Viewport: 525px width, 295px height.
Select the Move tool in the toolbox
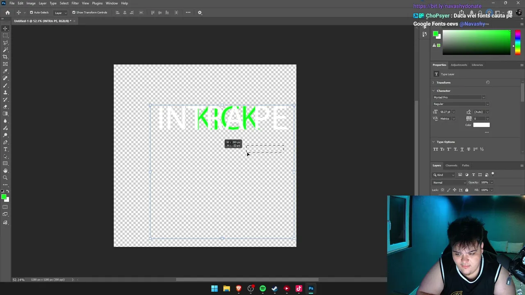coord(5,28)
